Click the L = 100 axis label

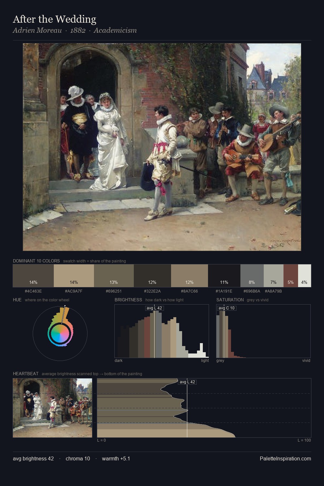[304, 440]
